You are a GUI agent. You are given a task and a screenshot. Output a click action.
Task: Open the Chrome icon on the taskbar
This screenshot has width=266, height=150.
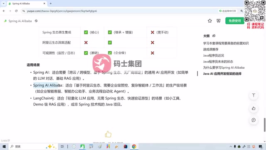tap(134, 146)
